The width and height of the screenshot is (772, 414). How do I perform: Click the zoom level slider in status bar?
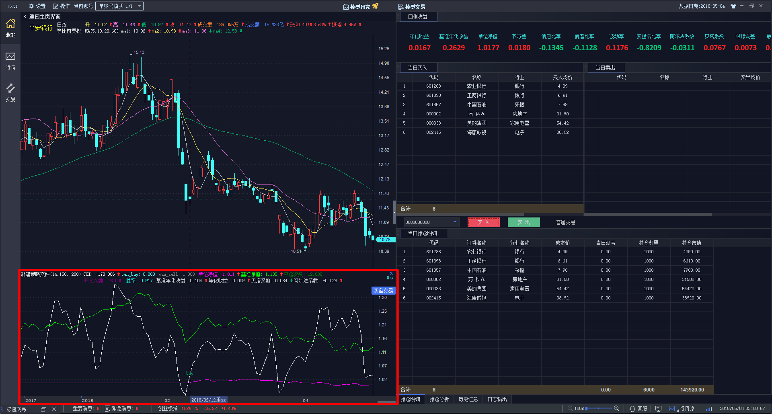pos(598,408)
